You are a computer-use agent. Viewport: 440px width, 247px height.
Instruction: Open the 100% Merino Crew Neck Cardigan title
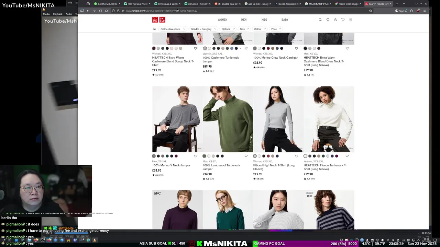276,58
